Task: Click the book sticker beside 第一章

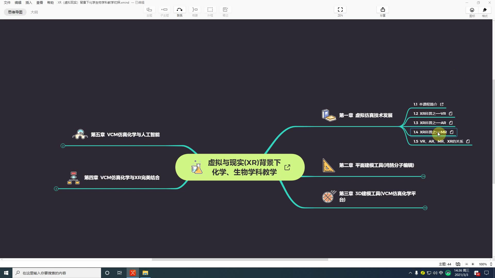Action: [329, 115]
